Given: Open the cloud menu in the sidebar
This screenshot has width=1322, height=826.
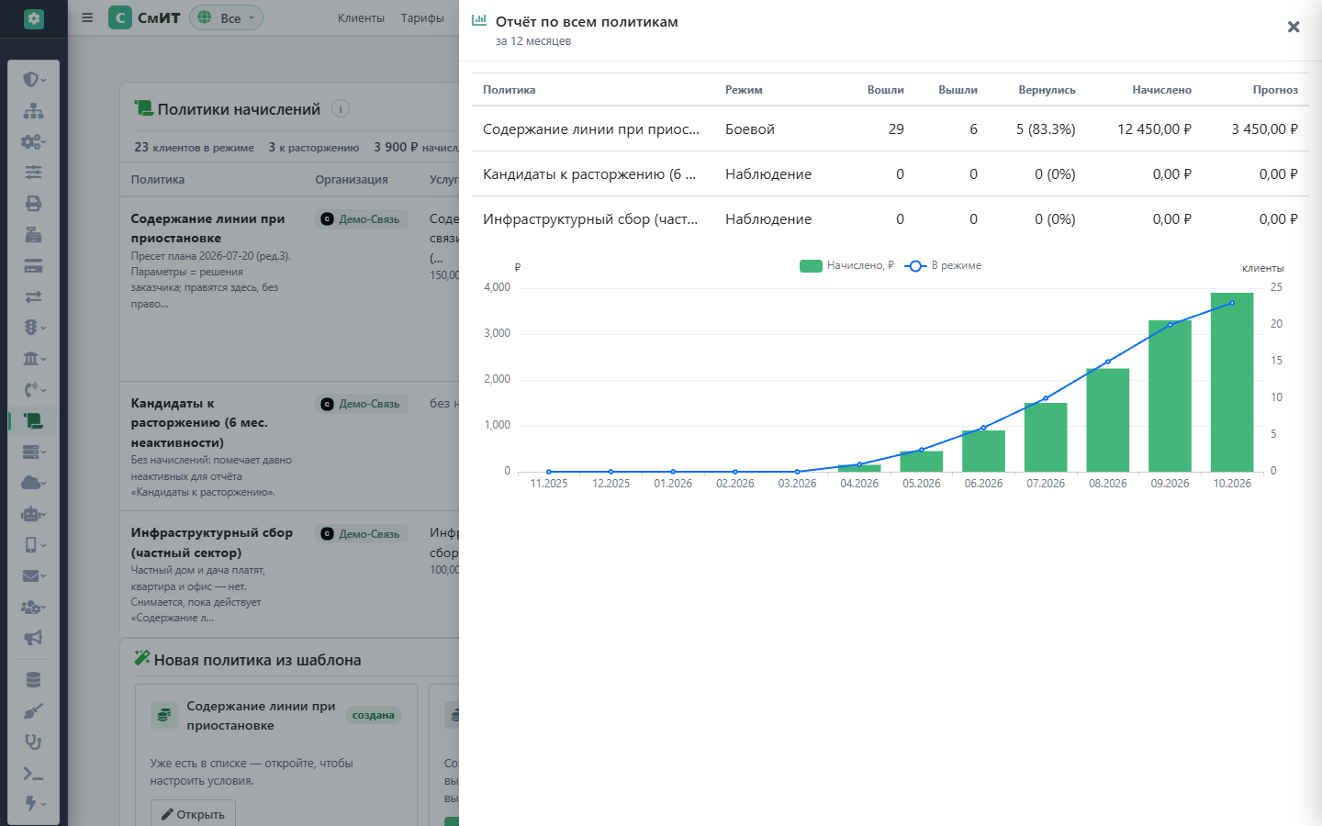Looking at the screenshot, I should tap(34, 483).
